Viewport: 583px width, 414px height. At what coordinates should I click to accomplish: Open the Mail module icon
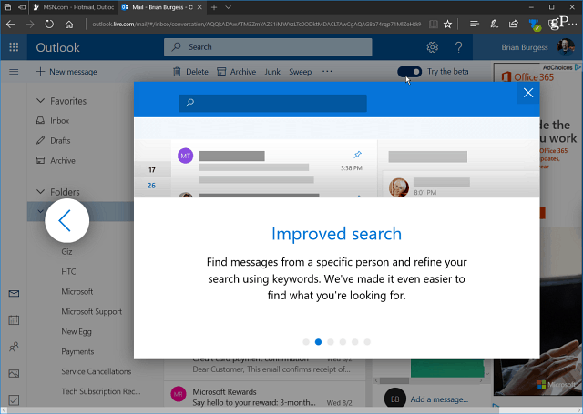tap(14, 294)
